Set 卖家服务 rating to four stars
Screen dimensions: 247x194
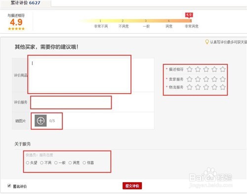pyautogui.click(x=214, y=79)
